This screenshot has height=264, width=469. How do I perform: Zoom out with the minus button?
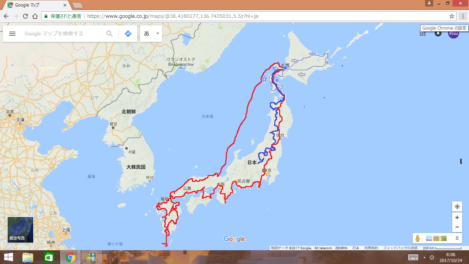tap(457, 227)
